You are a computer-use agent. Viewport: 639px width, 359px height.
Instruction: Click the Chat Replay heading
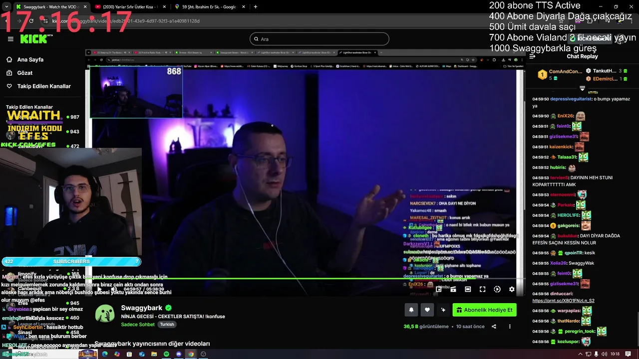point(582,56)
